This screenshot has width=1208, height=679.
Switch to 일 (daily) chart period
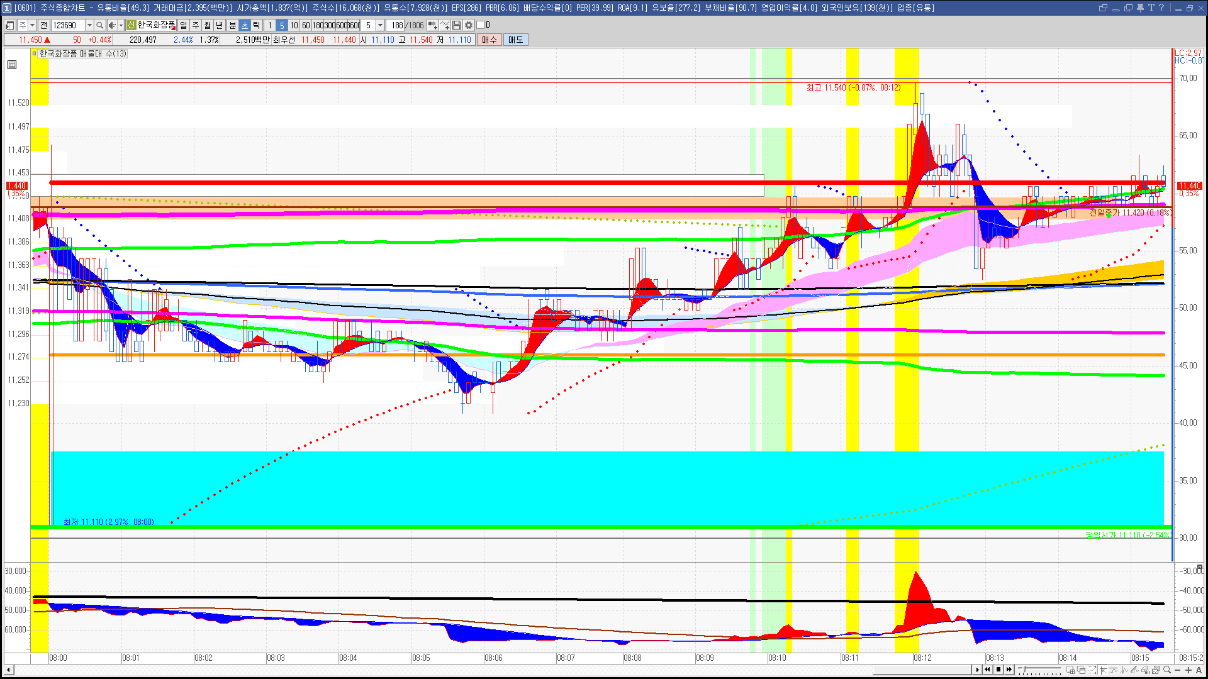click(x=183, y=25)
